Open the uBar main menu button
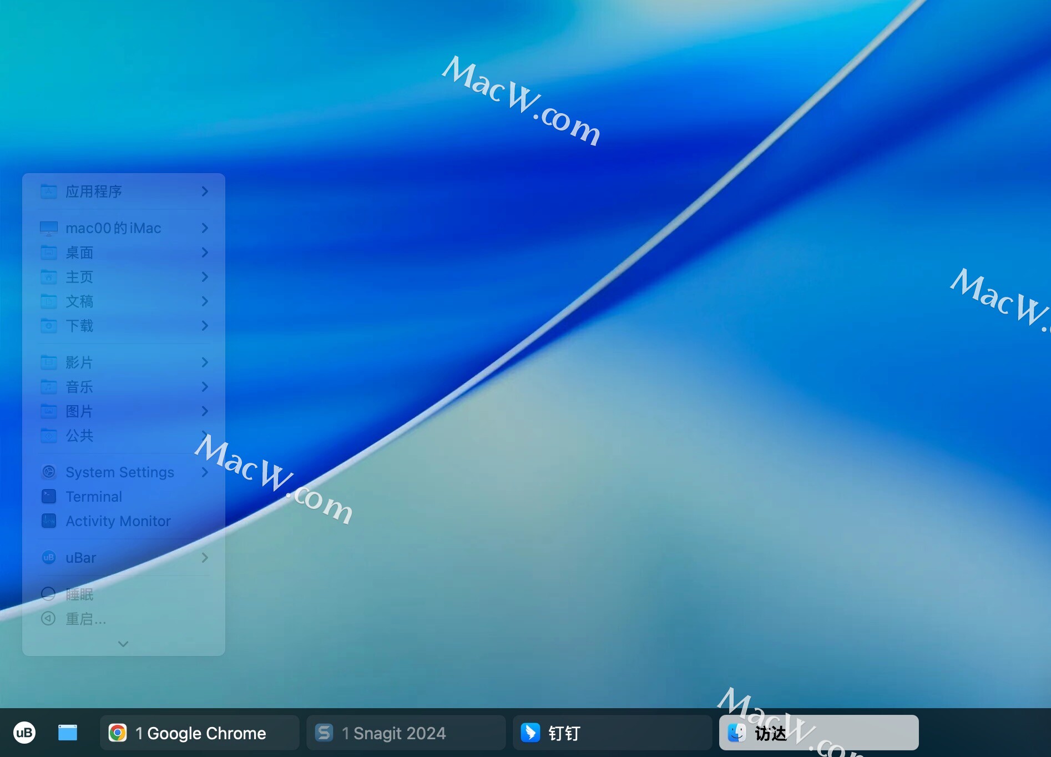The image size is (1051, 757). coord(24,733)
